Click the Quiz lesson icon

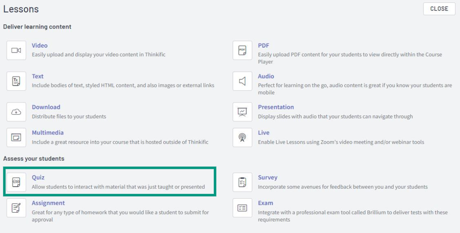pyautogui.click(x=16, y=182)
